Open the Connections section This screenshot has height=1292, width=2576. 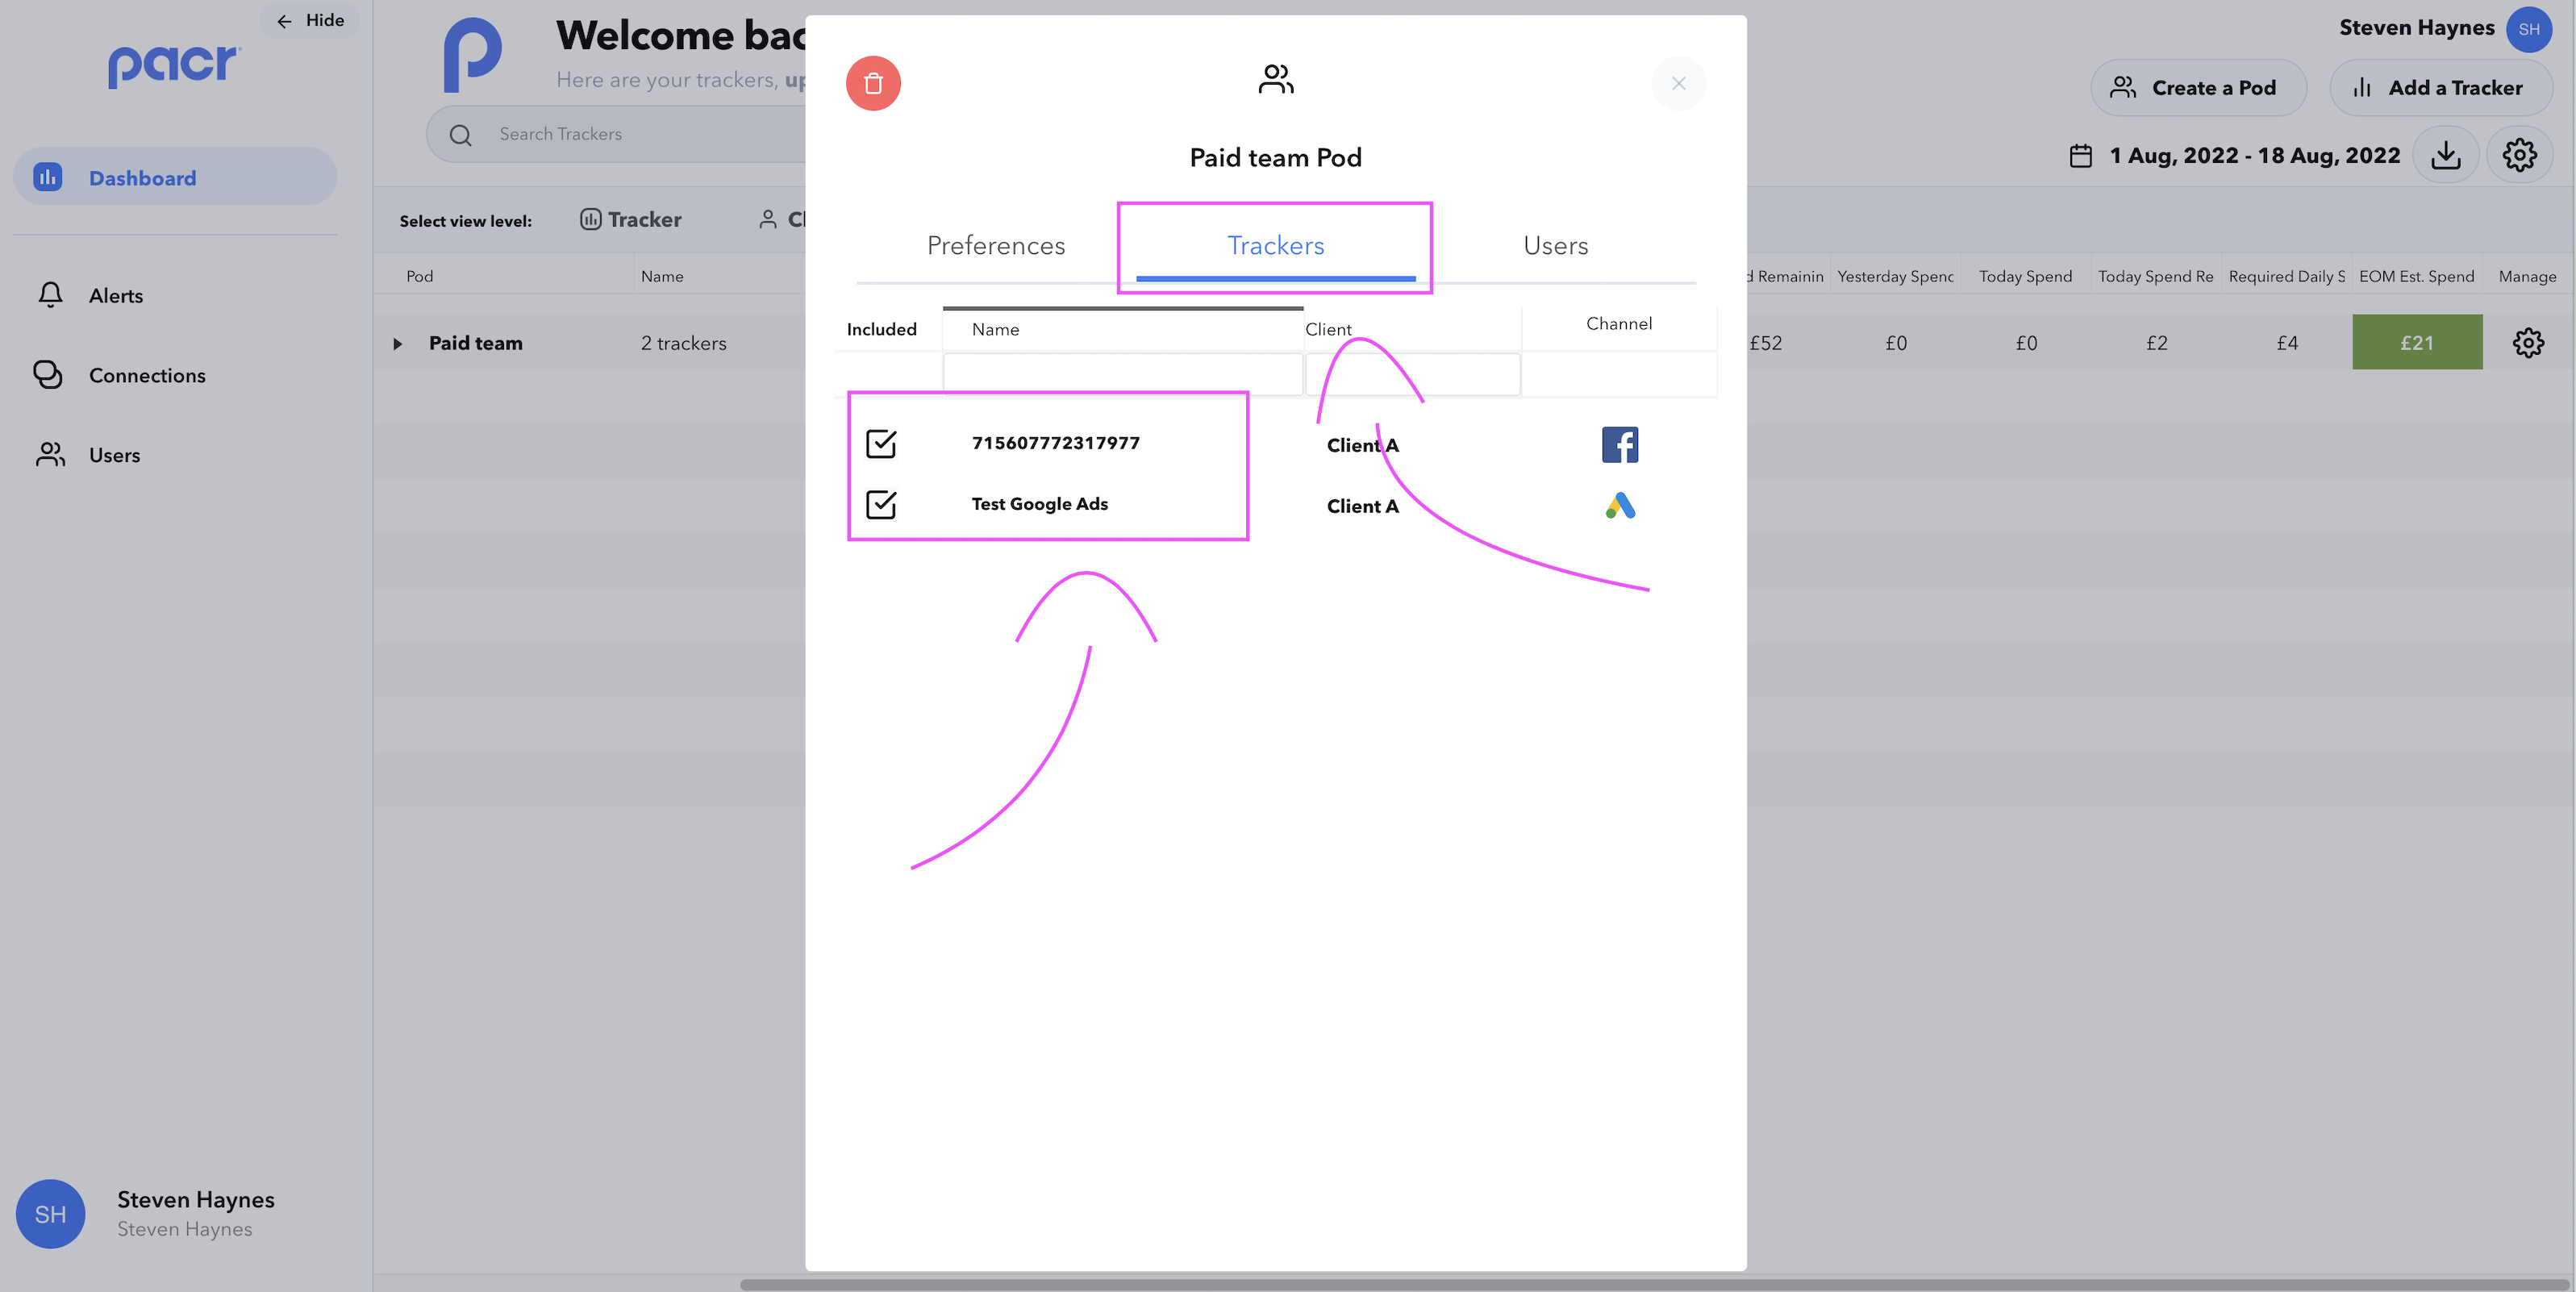(x=147, y=375)
